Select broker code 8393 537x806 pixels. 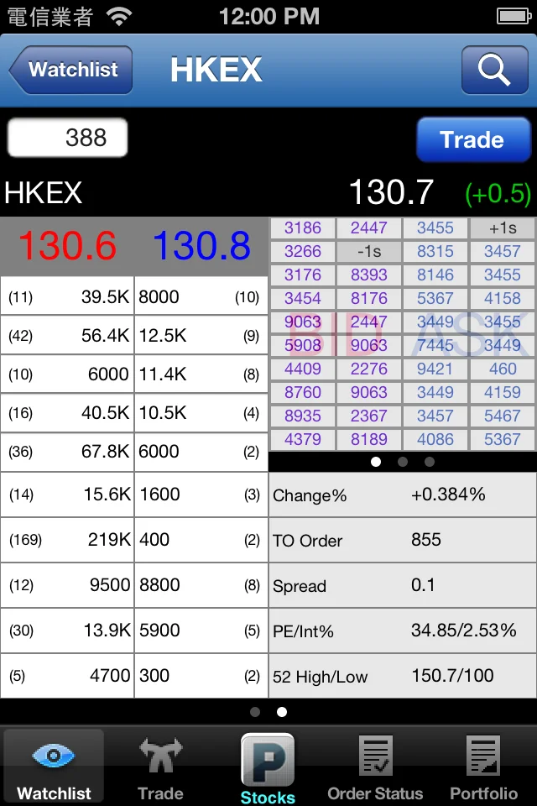[x=369, y=275]
